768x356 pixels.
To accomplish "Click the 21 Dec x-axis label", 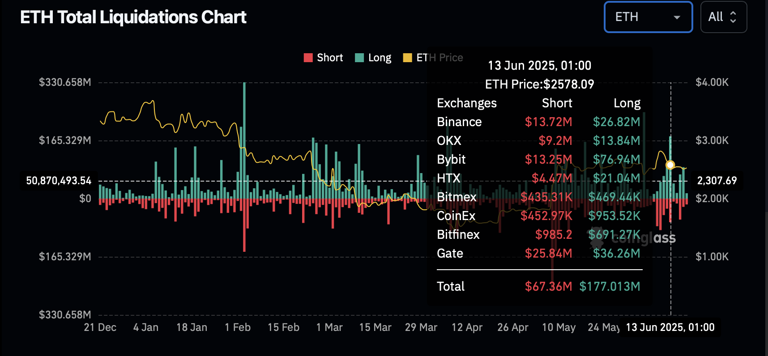I will pyautogui.click(x=100, y=327).
